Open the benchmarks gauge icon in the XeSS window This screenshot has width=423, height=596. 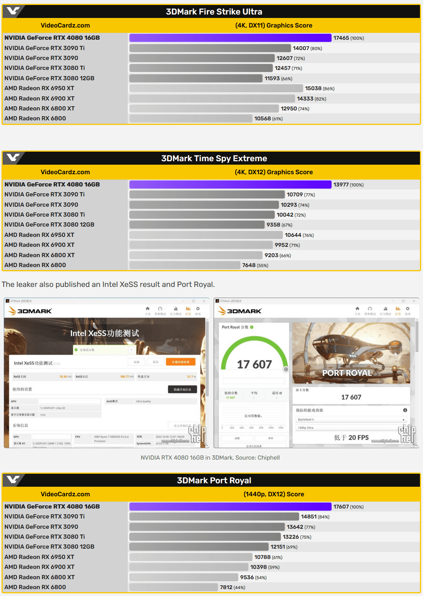(160, 309)
